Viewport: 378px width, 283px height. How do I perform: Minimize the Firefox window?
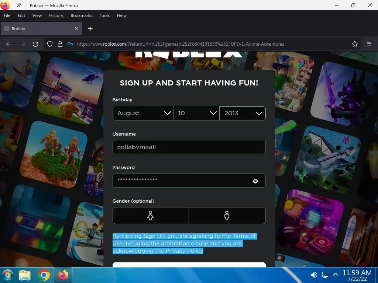[x=337, y=5]
